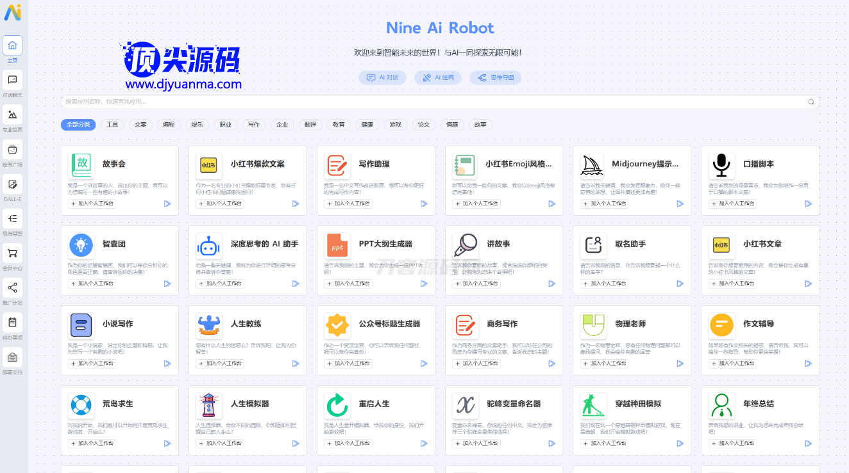Open 思维导图 from the sidebar
This screenshot has height=473, width=849.
pyautogui.click(x=12, y=219)
